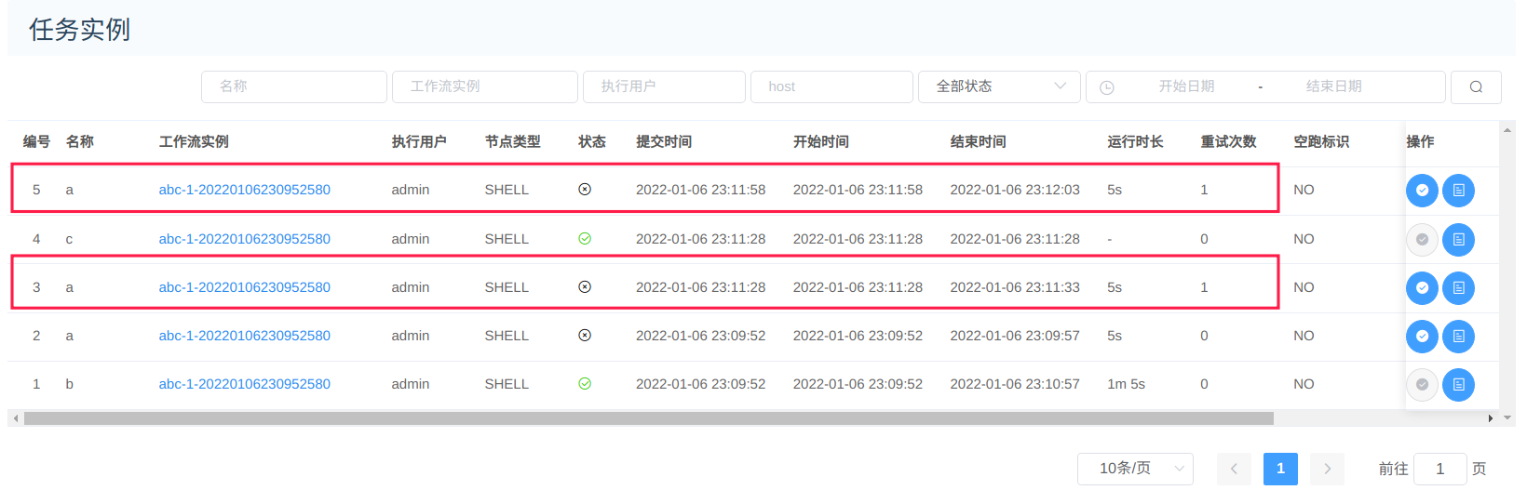Open workflow instance link in row 5
Image resolution: width=1527 pixels, height=490 pixels.
[x=244, y=190]
